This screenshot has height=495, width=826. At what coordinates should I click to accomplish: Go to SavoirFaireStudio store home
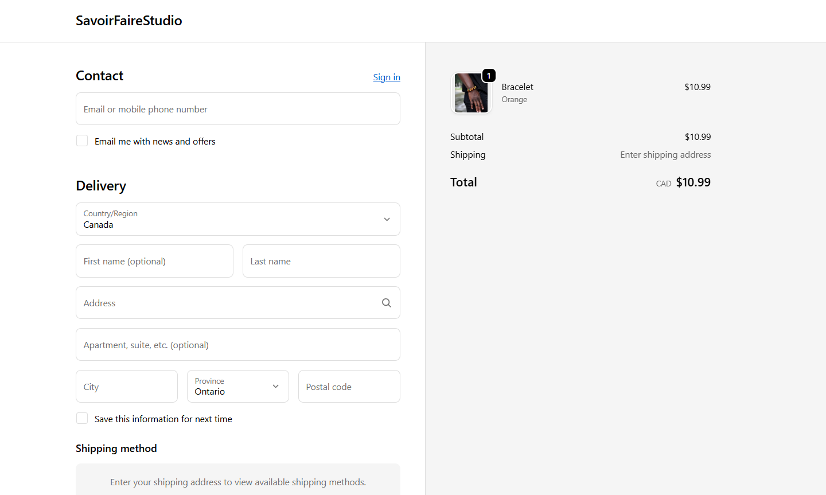tap(129, 21)
